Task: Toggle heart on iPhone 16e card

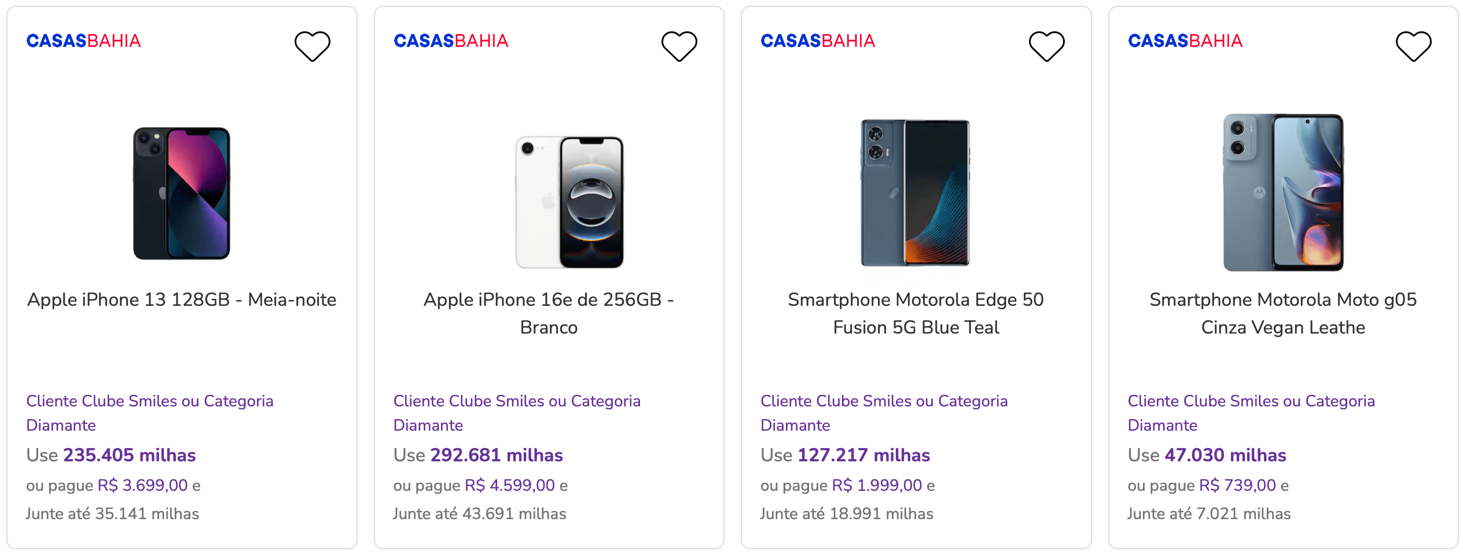Action: tap(679, 46)
